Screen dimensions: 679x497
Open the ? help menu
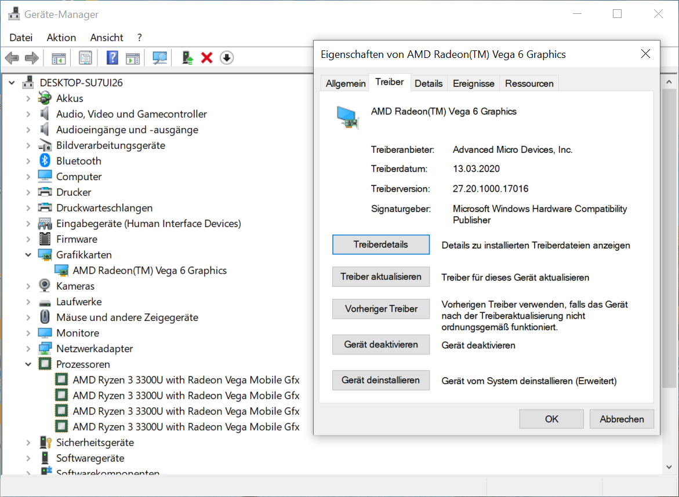(139, 38)
